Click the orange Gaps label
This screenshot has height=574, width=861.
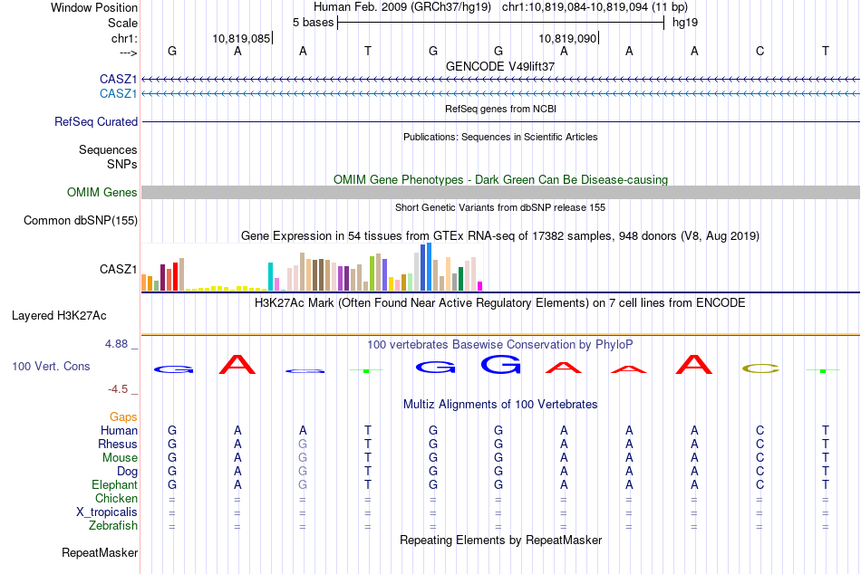coord(123,417)
